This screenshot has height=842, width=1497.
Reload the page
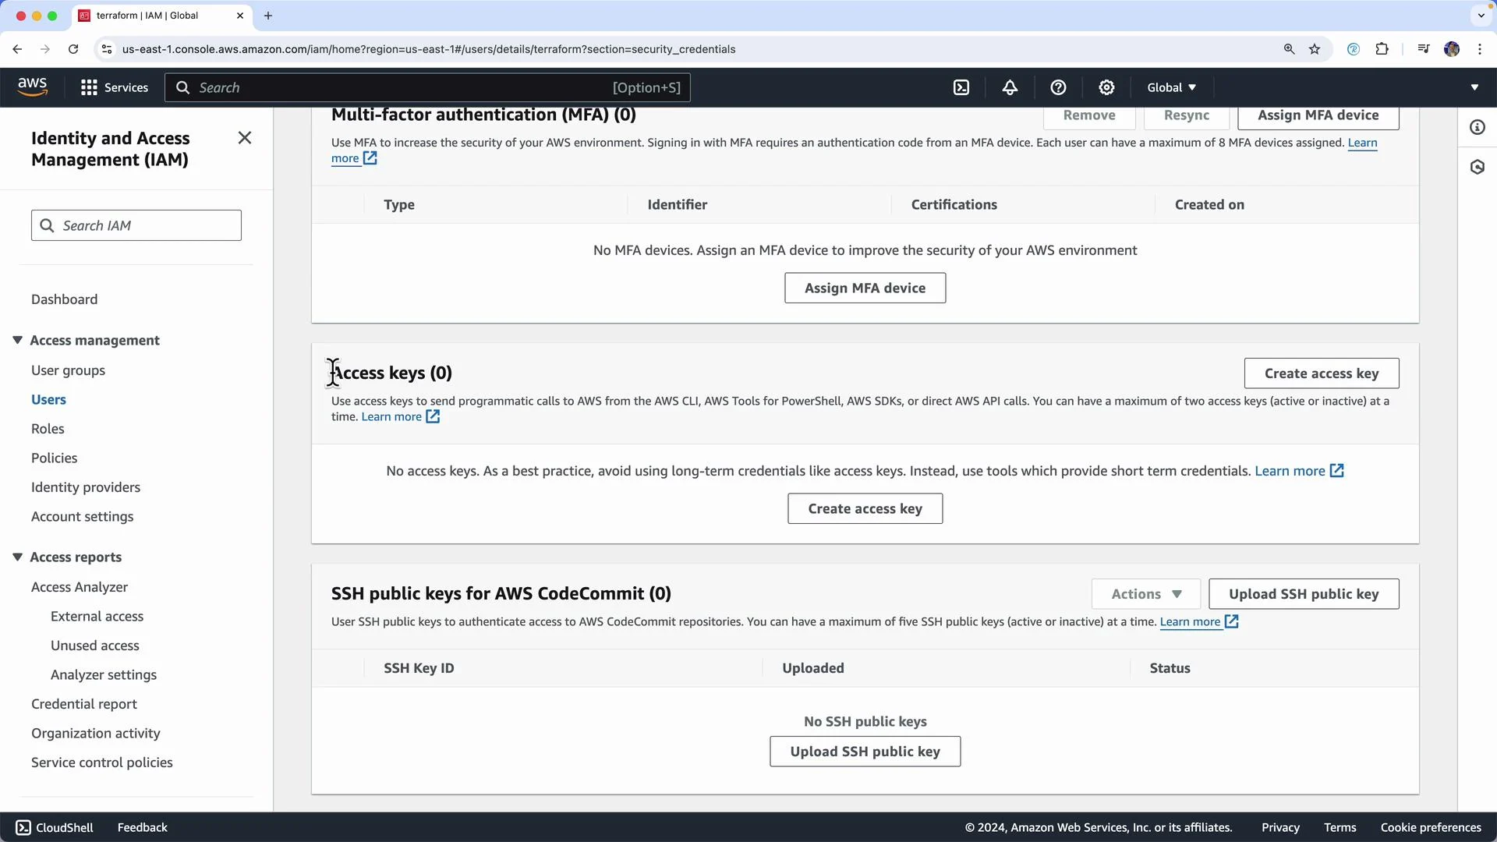(x=73, y=49)
